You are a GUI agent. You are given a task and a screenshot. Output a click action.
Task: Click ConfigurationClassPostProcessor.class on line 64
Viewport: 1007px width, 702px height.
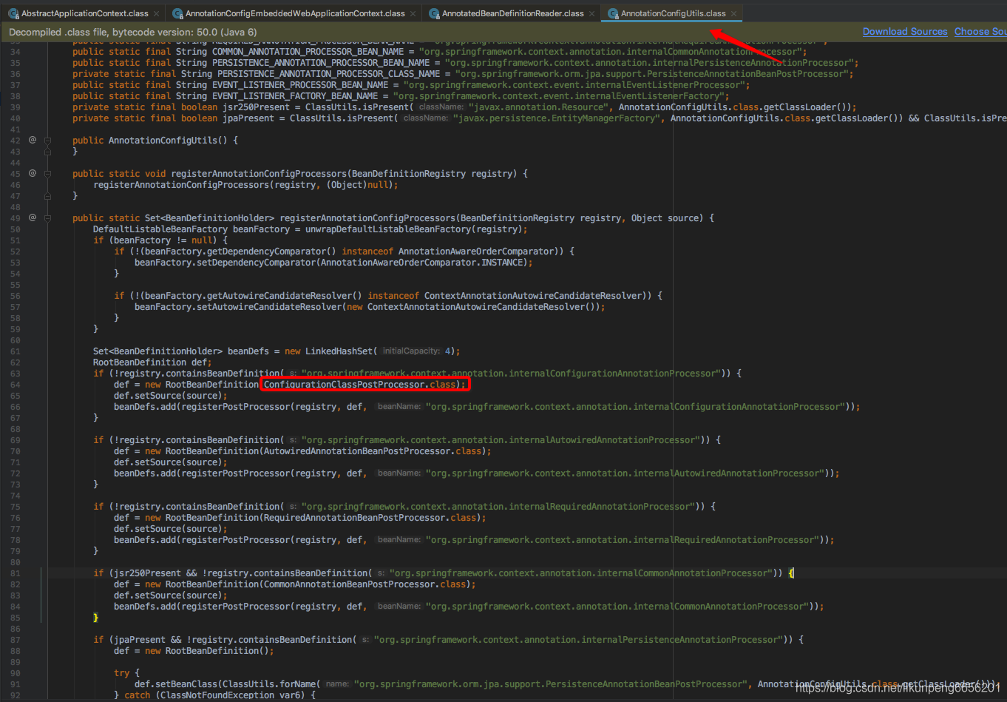click(x=360, y=385)
